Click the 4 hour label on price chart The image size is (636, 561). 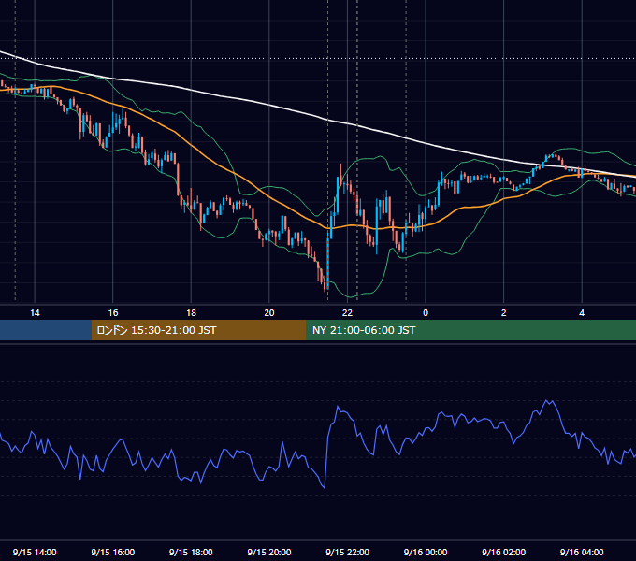point(582,313)
